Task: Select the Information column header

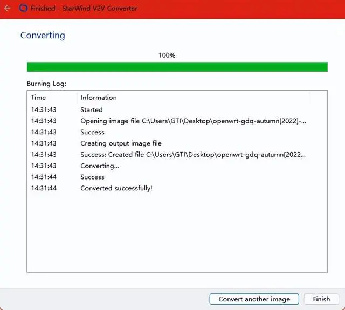Action: click(x=194, y=98)
